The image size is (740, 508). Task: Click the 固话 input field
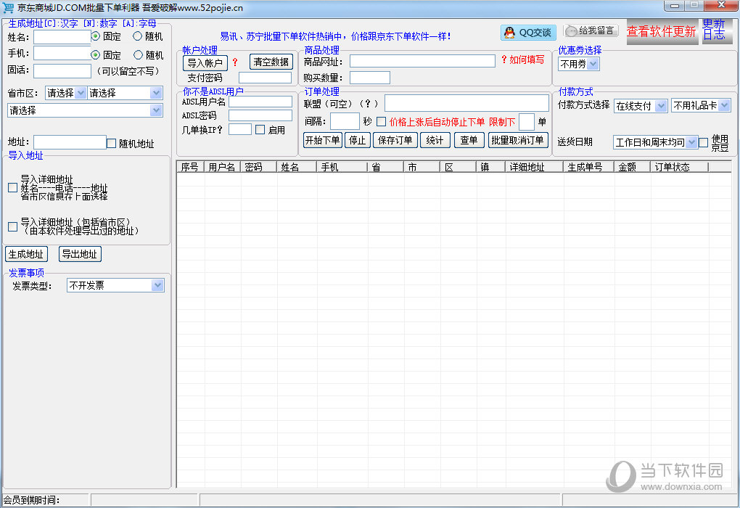[x=62, y=71]
